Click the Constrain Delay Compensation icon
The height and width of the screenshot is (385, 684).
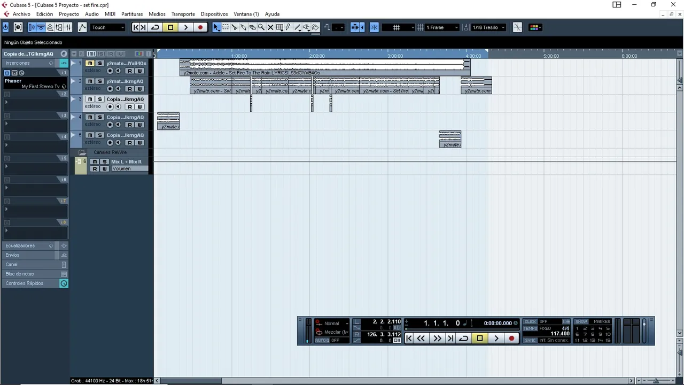[18, 27]
